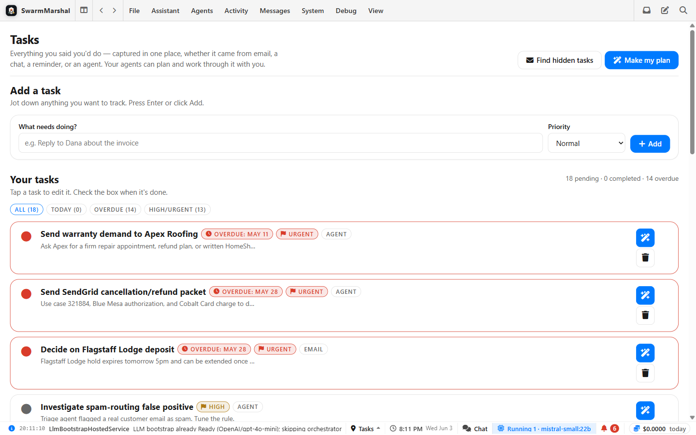Open the Activity menu

click(236, 11)
